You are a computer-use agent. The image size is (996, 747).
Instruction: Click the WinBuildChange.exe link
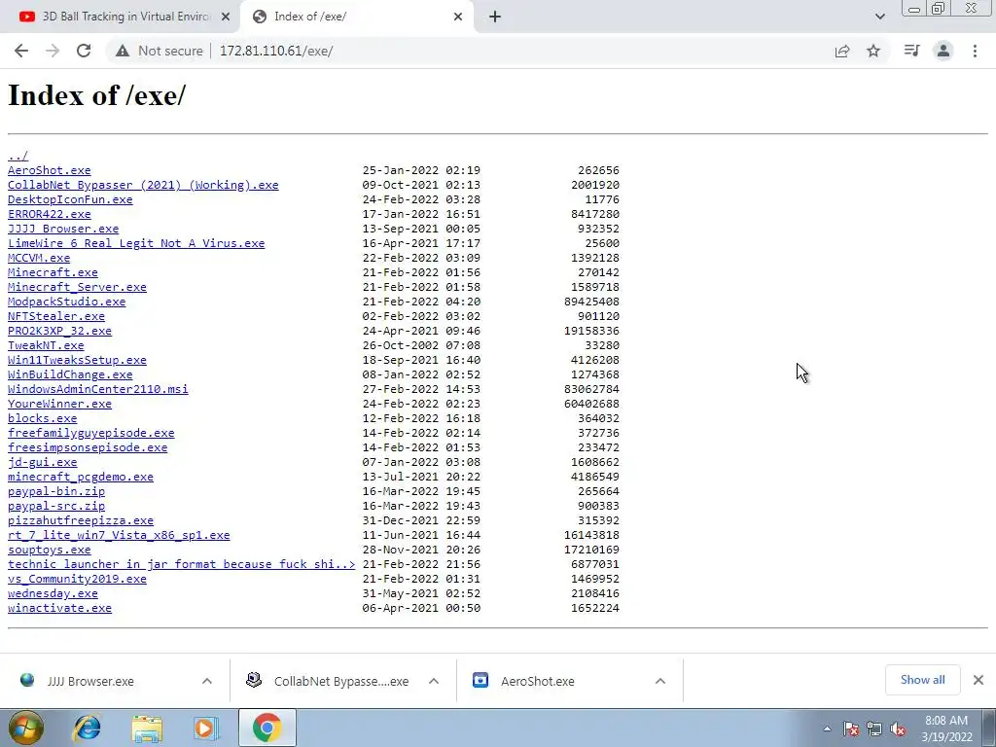pyautogui.click(x=70, y=374)
